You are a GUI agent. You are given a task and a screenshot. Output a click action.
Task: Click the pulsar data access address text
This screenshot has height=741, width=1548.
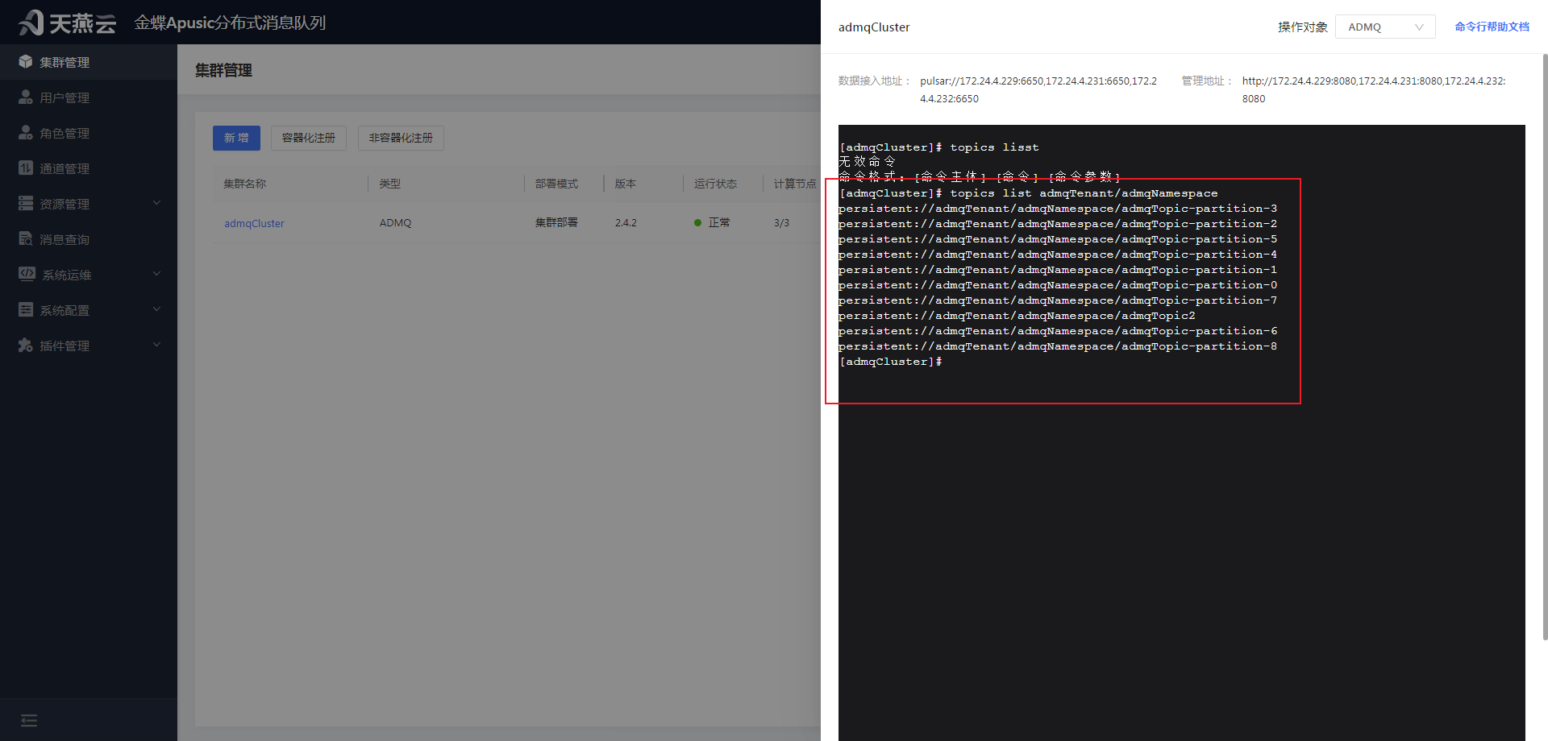tap(1038, 89)
